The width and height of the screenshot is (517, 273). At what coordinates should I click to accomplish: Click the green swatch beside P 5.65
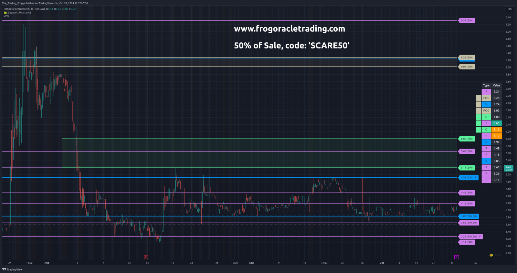[479, 123]
